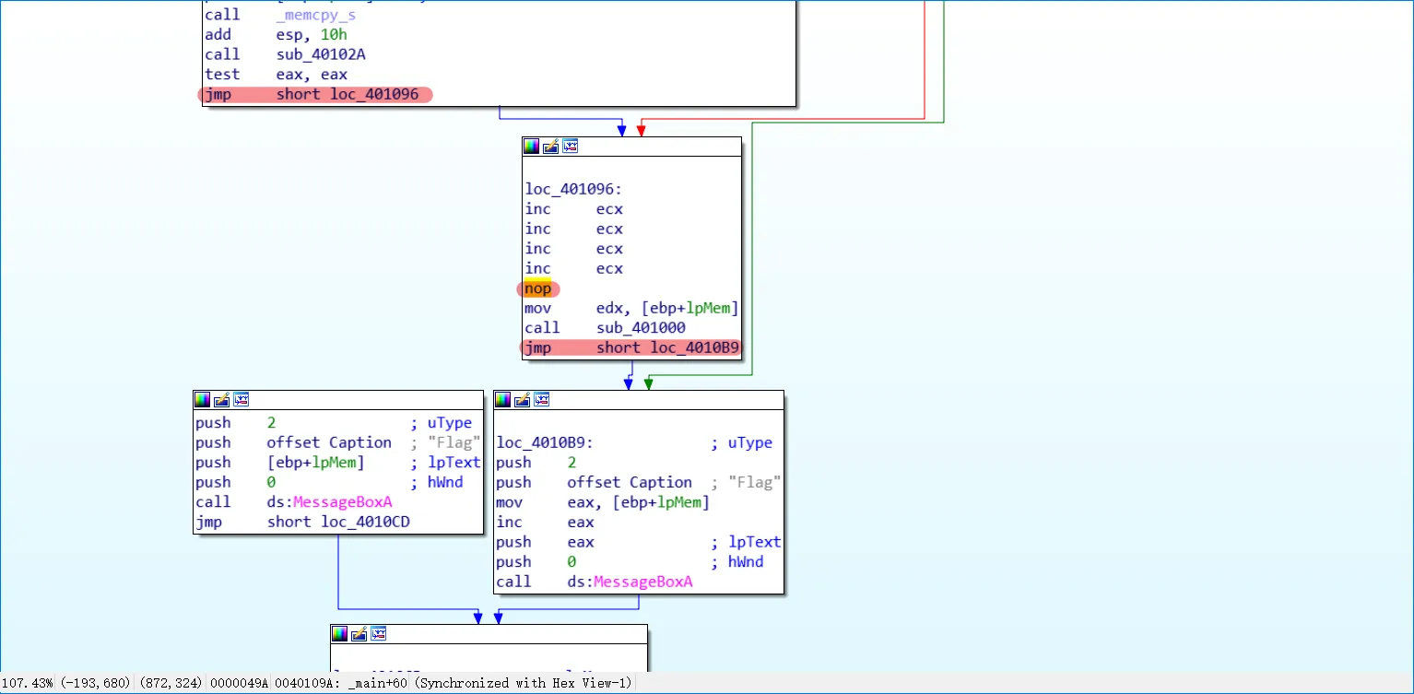Click group-nodes icon on loc_401096 node header

pyautogui.click(x=570, y=147)
